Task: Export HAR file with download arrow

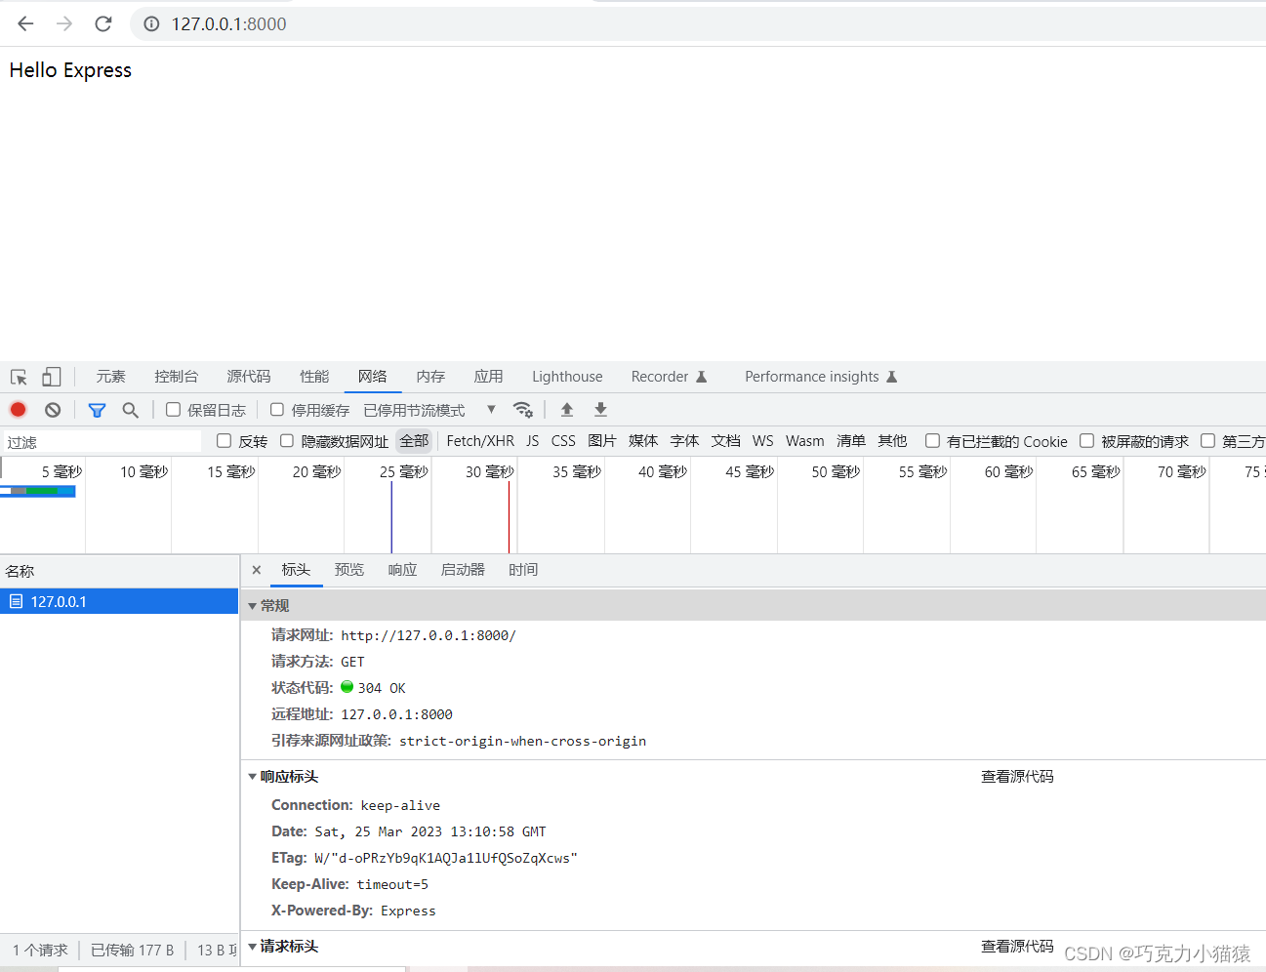Action: point(600,410)
